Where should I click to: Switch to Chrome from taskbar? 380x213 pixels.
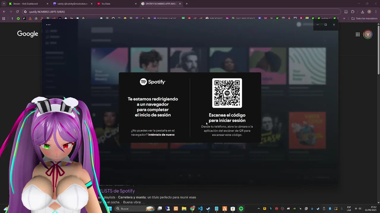(192, 209)
